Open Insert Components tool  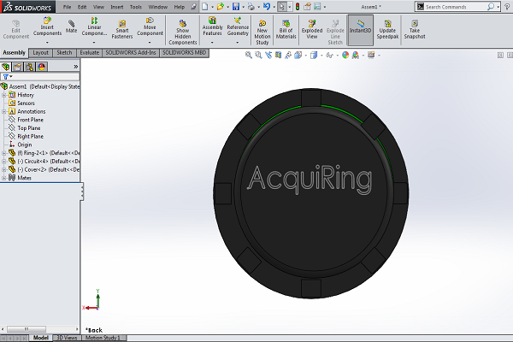click(47, 27)
